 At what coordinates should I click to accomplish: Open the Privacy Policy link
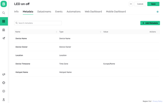tap(157, 101)
